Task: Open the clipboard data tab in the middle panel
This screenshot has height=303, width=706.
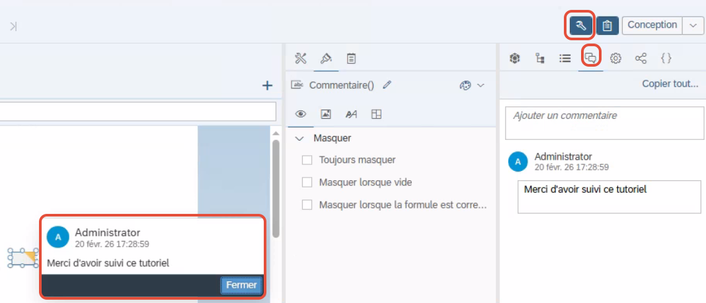Action: [x=351, y=59]
